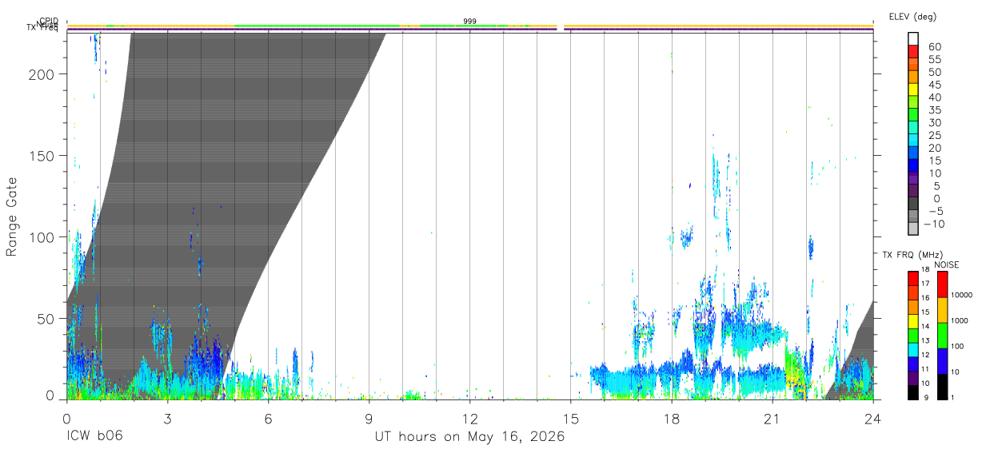Click the '45' label on the ELEV scale

coord(934,85)
